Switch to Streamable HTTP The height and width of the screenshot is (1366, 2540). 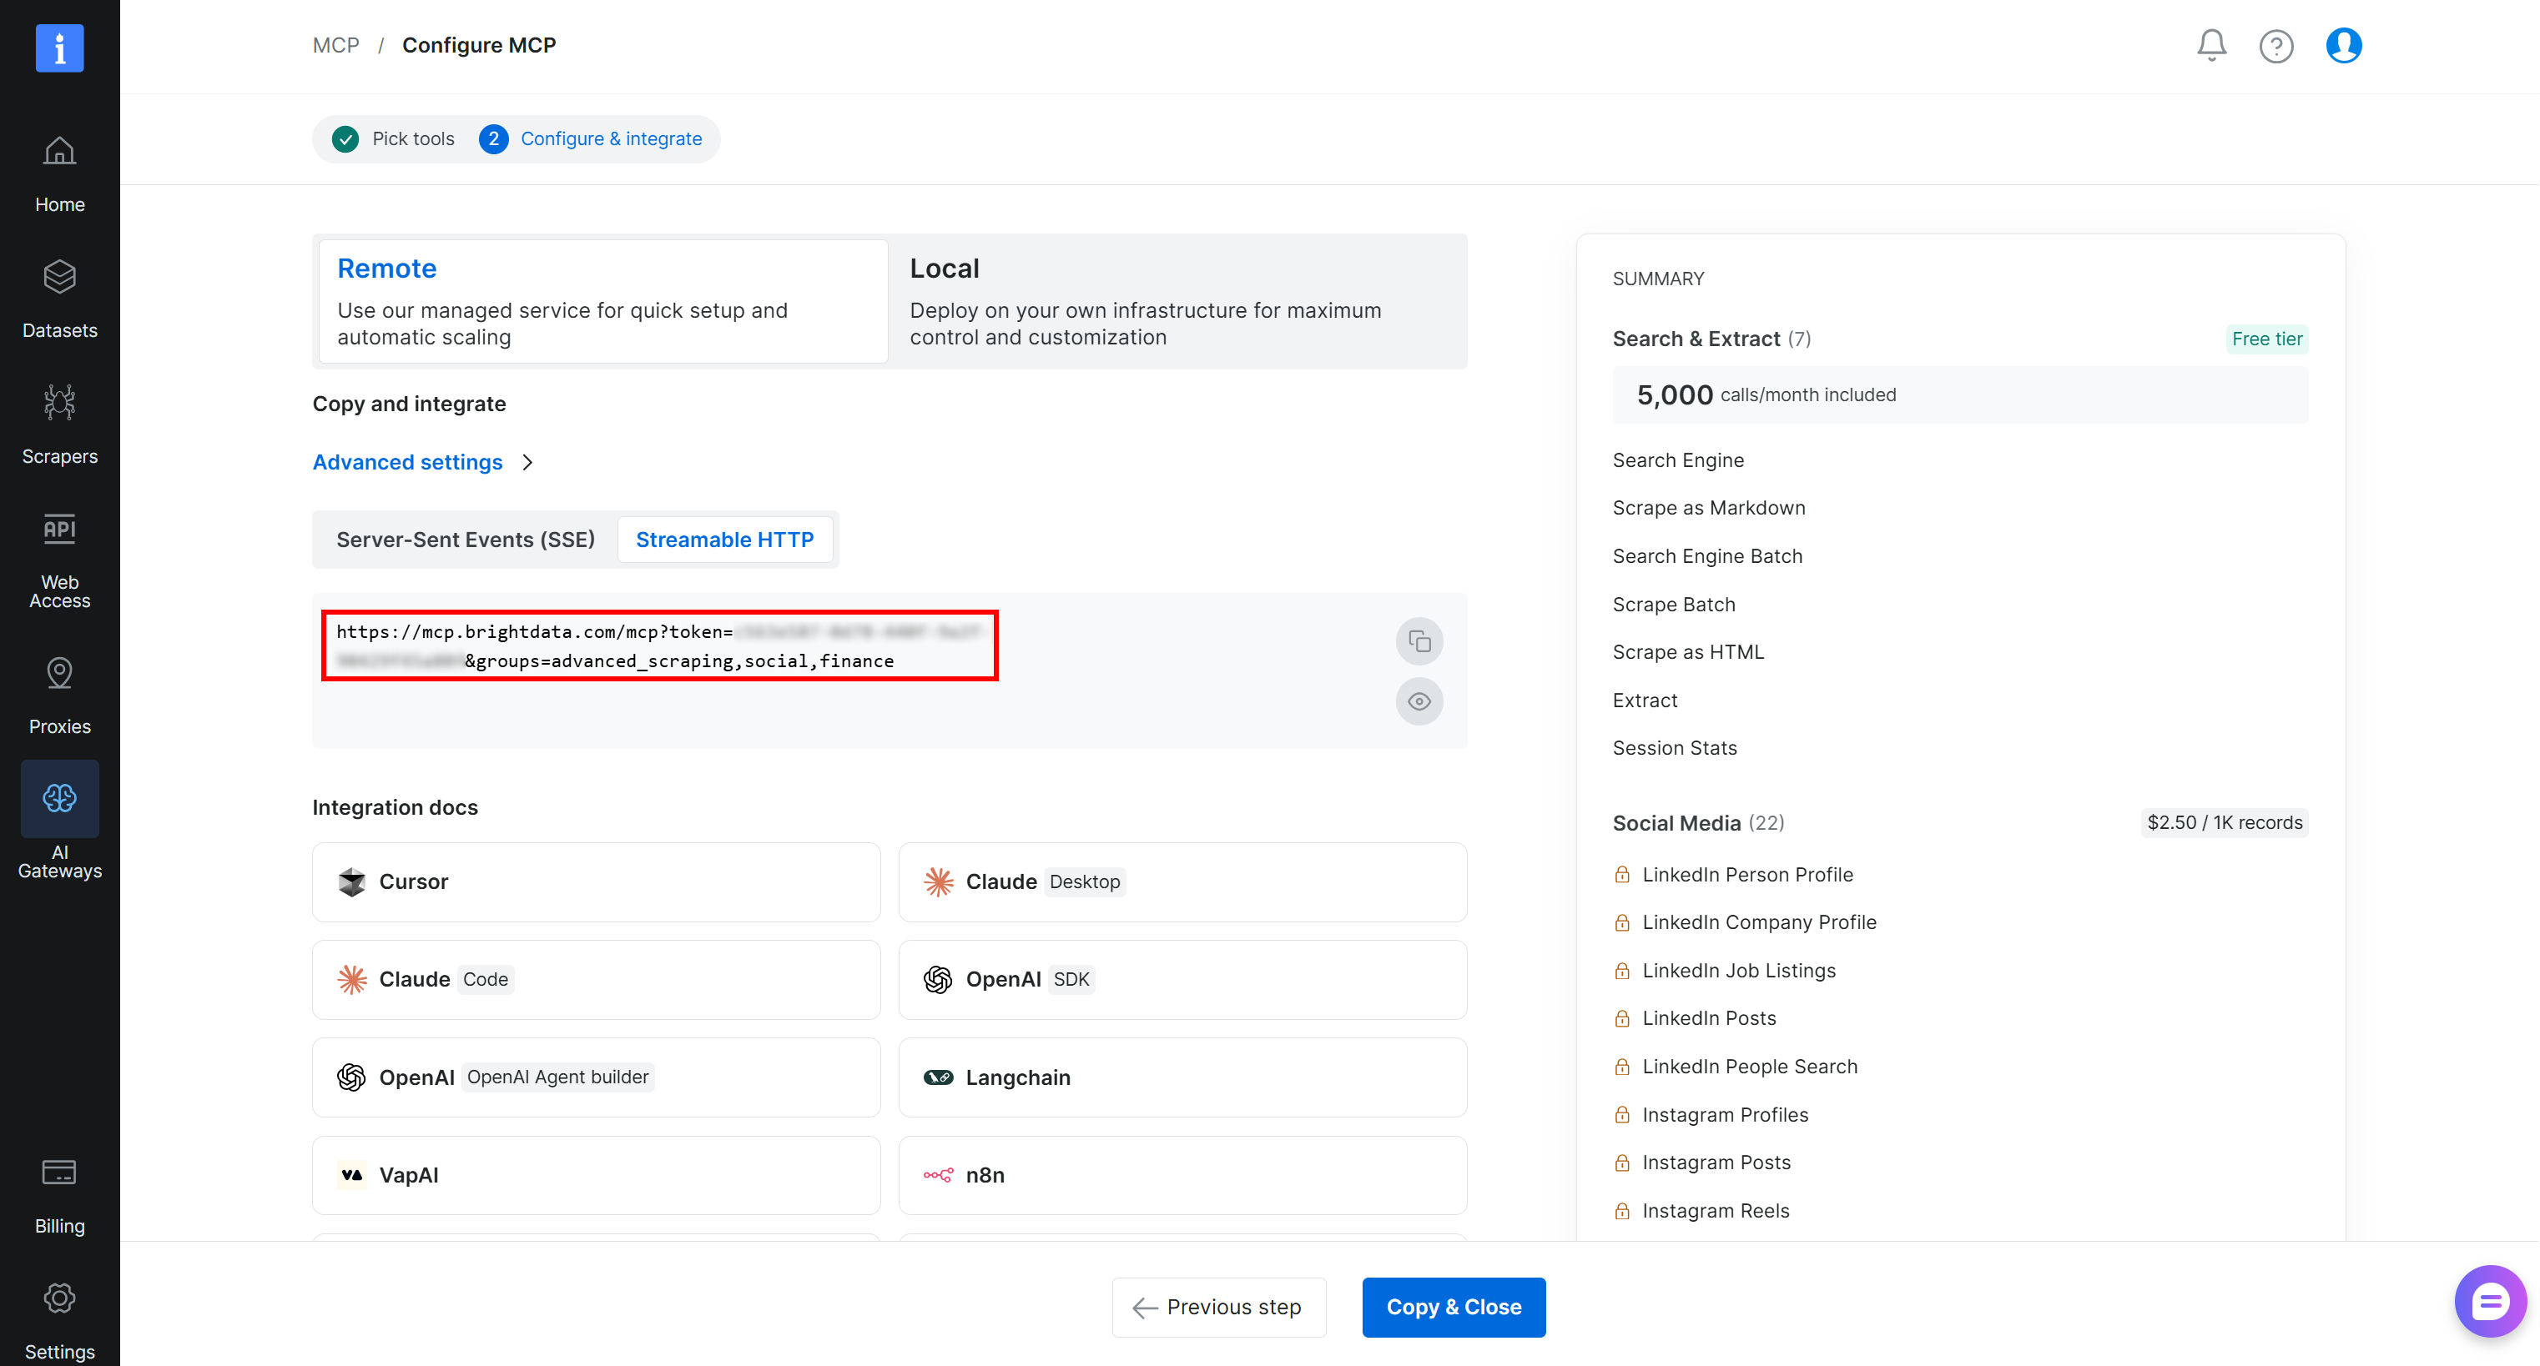coord(725,540)
